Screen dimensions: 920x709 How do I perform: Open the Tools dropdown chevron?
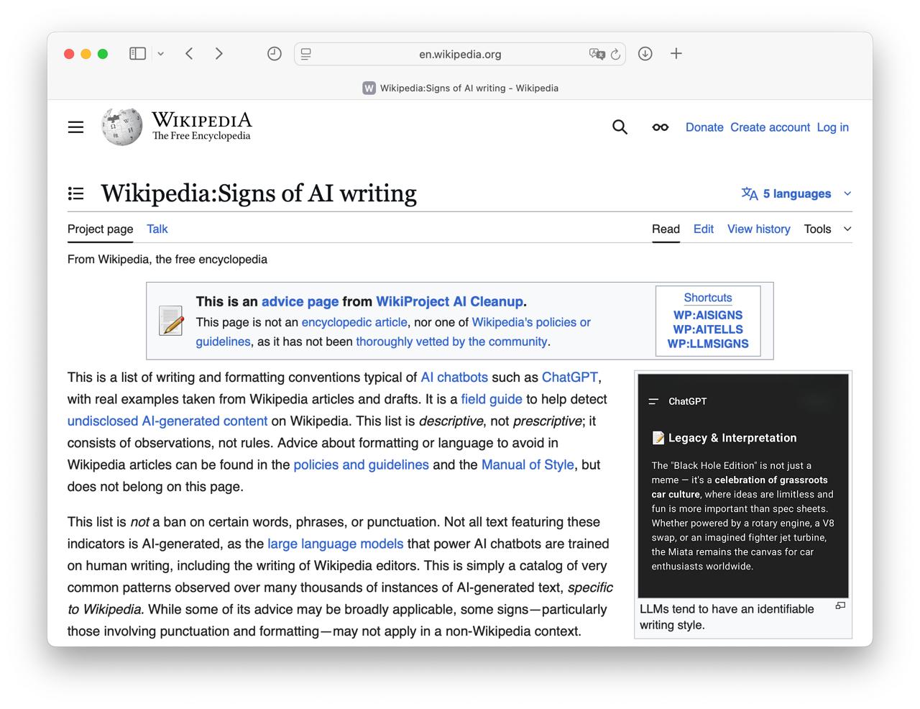pos(847,229)
